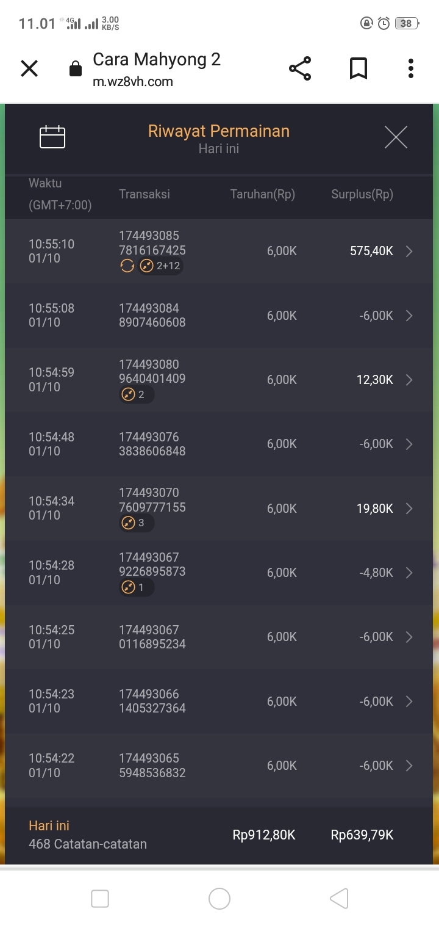
Task: Open the browser three-dot menu
Action: point(411,68)
